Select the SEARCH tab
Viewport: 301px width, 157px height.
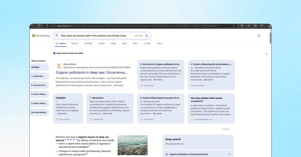(x=61, y=43)
